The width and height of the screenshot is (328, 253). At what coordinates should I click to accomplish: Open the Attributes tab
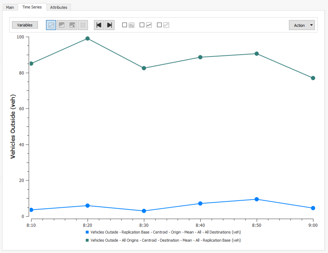59,7
